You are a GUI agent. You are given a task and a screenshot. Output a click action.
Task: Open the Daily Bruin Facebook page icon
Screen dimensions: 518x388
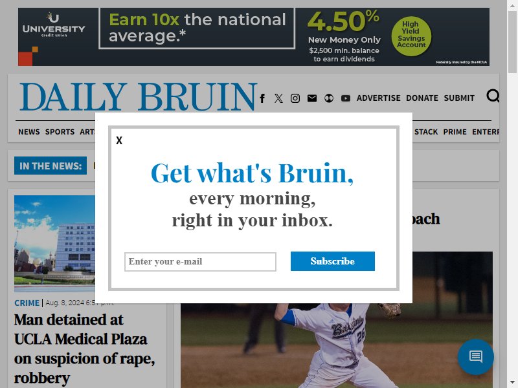[262, 98]
